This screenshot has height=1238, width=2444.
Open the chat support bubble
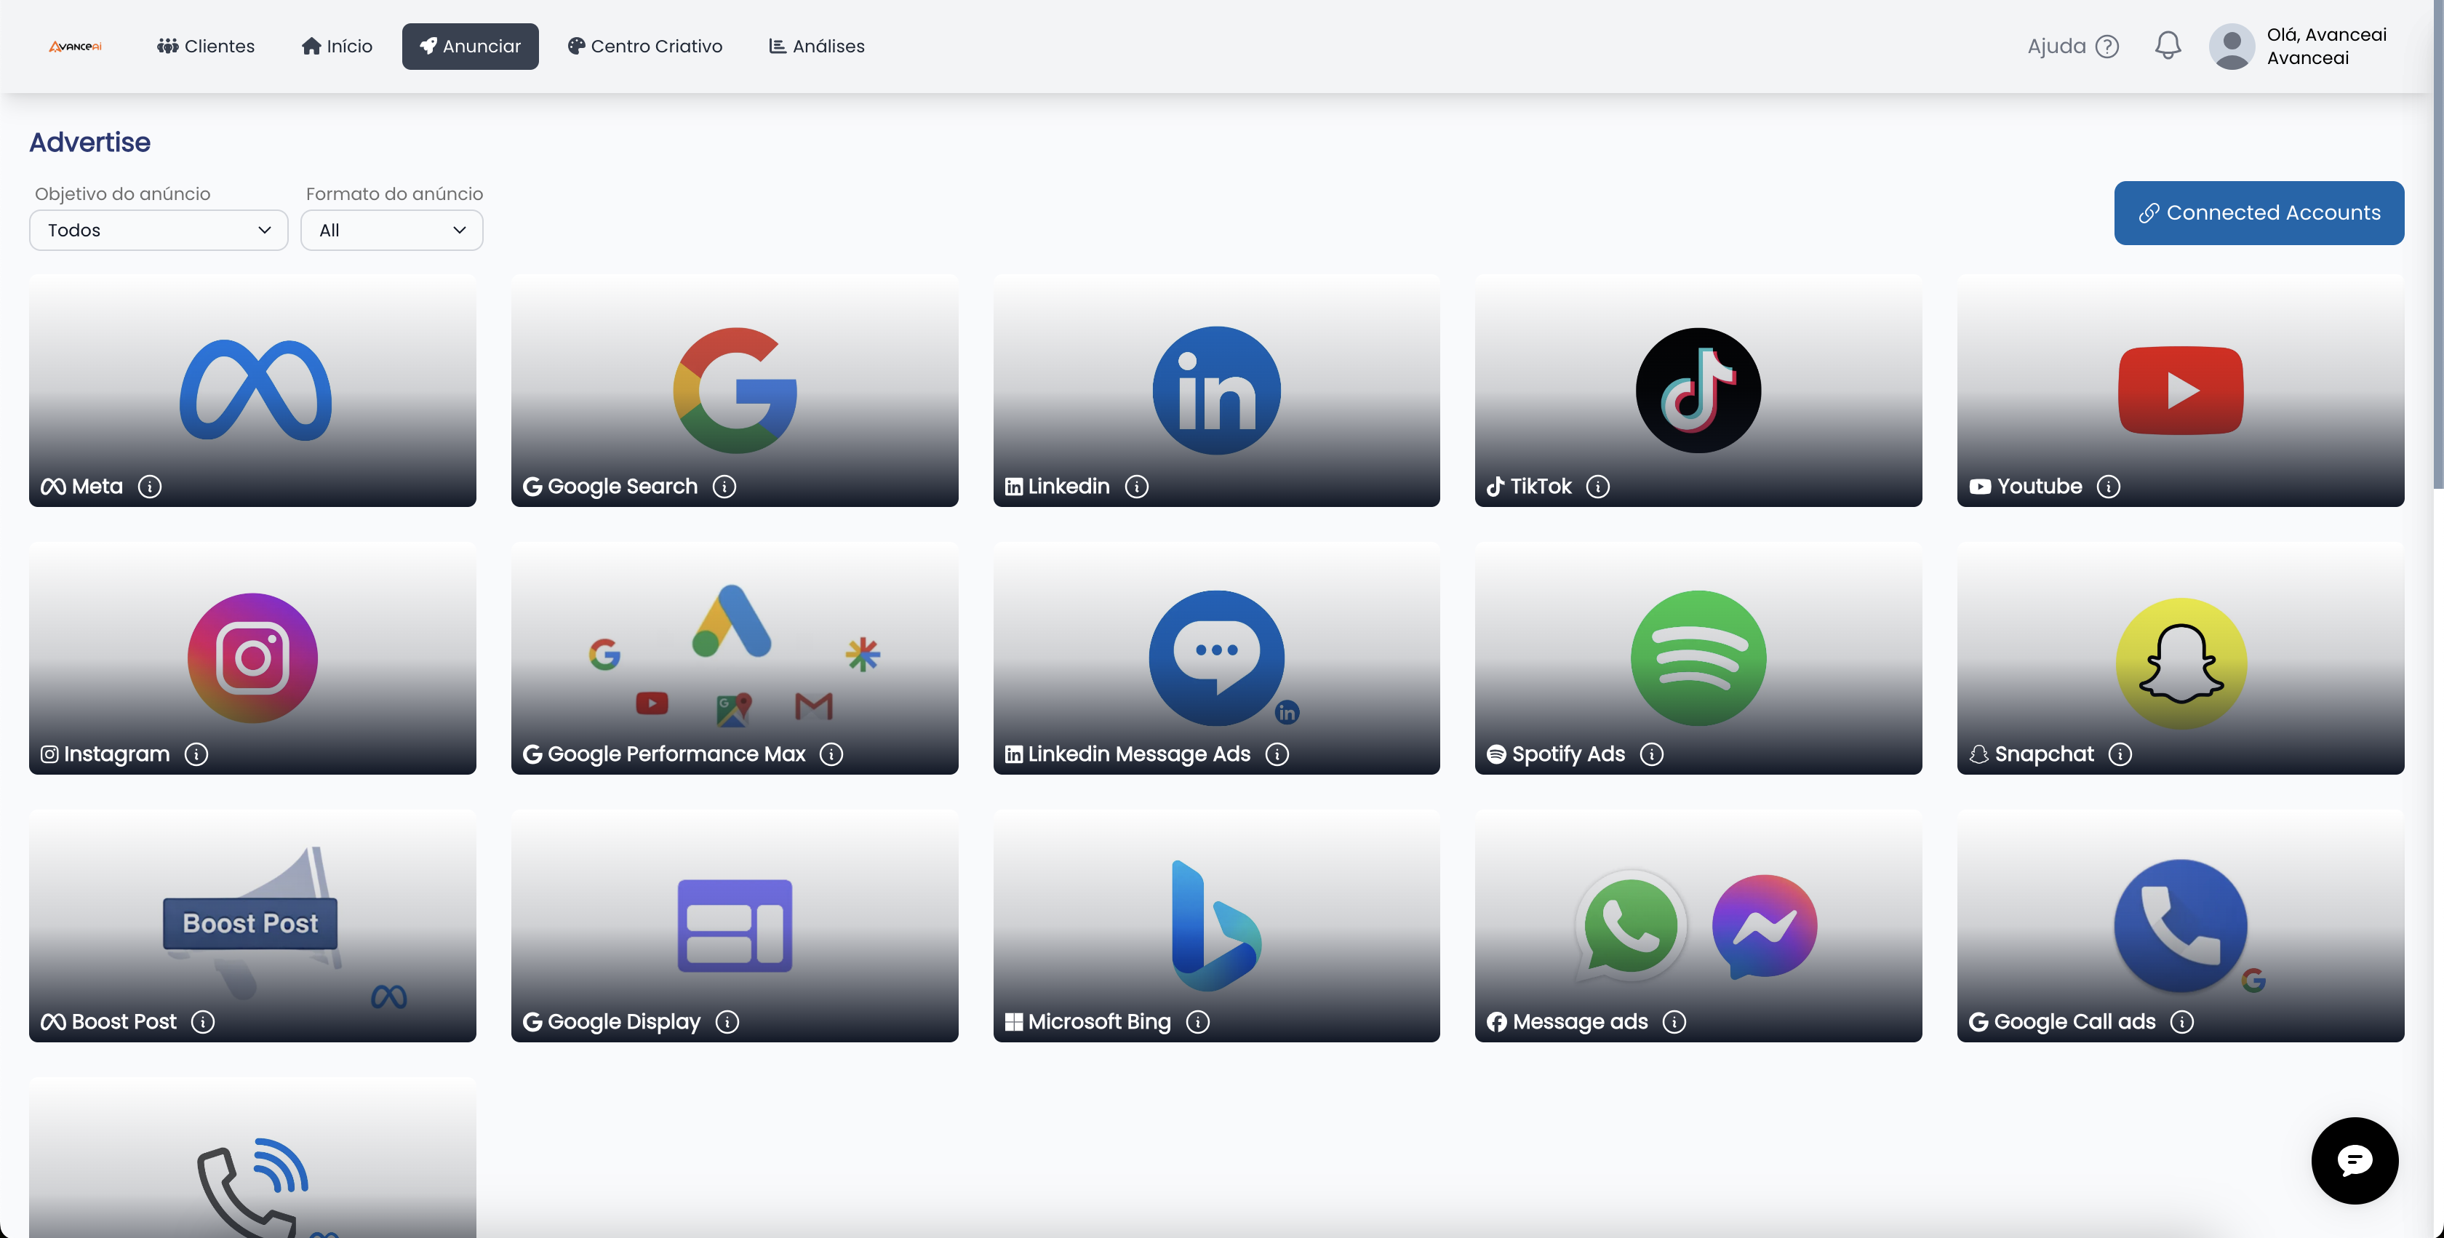click(x=2354, y=1159)
